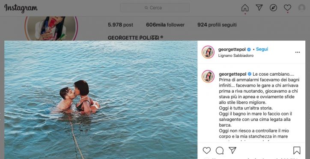Image resolution: width=310 pixels, height=159 pixels.
Task: Save post with bookmark icon
Action: click(297, 150)
